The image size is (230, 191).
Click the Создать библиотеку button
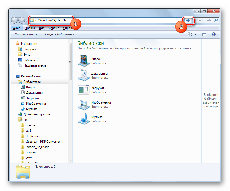tap(59, 34)
